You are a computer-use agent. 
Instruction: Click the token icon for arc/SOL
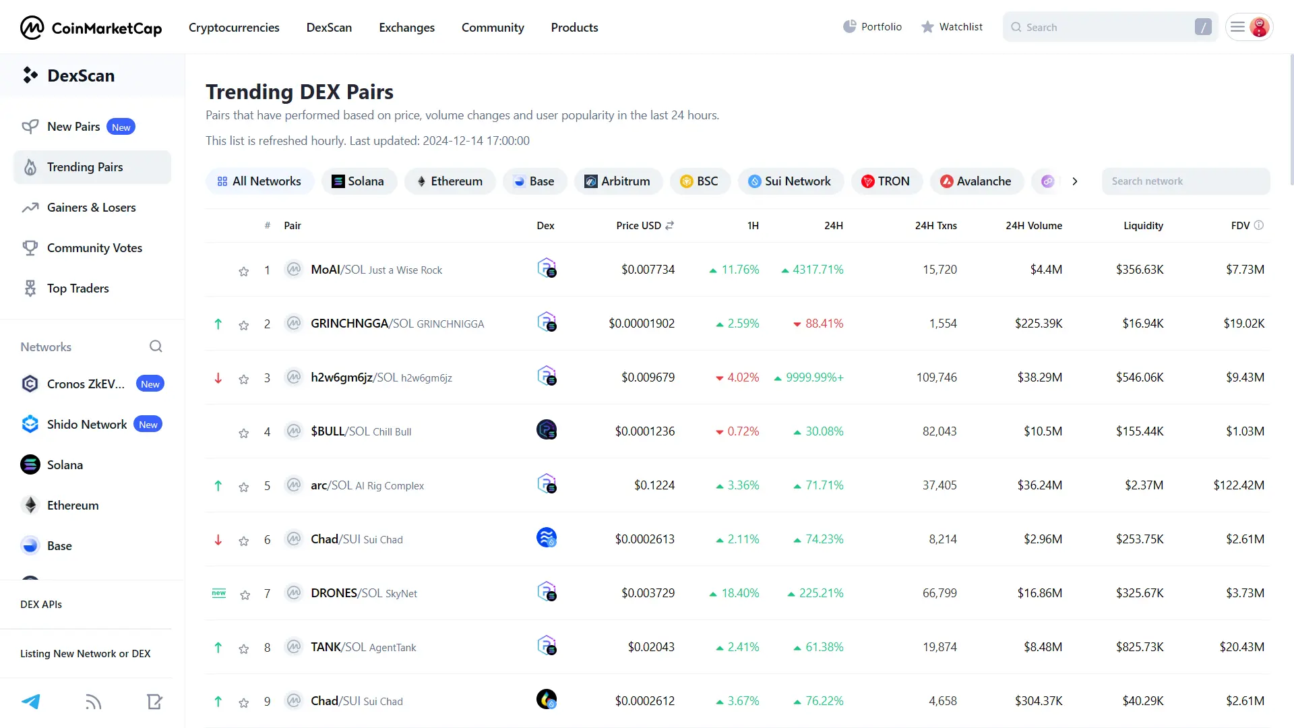pyautogui.click(x=293, y=485)
